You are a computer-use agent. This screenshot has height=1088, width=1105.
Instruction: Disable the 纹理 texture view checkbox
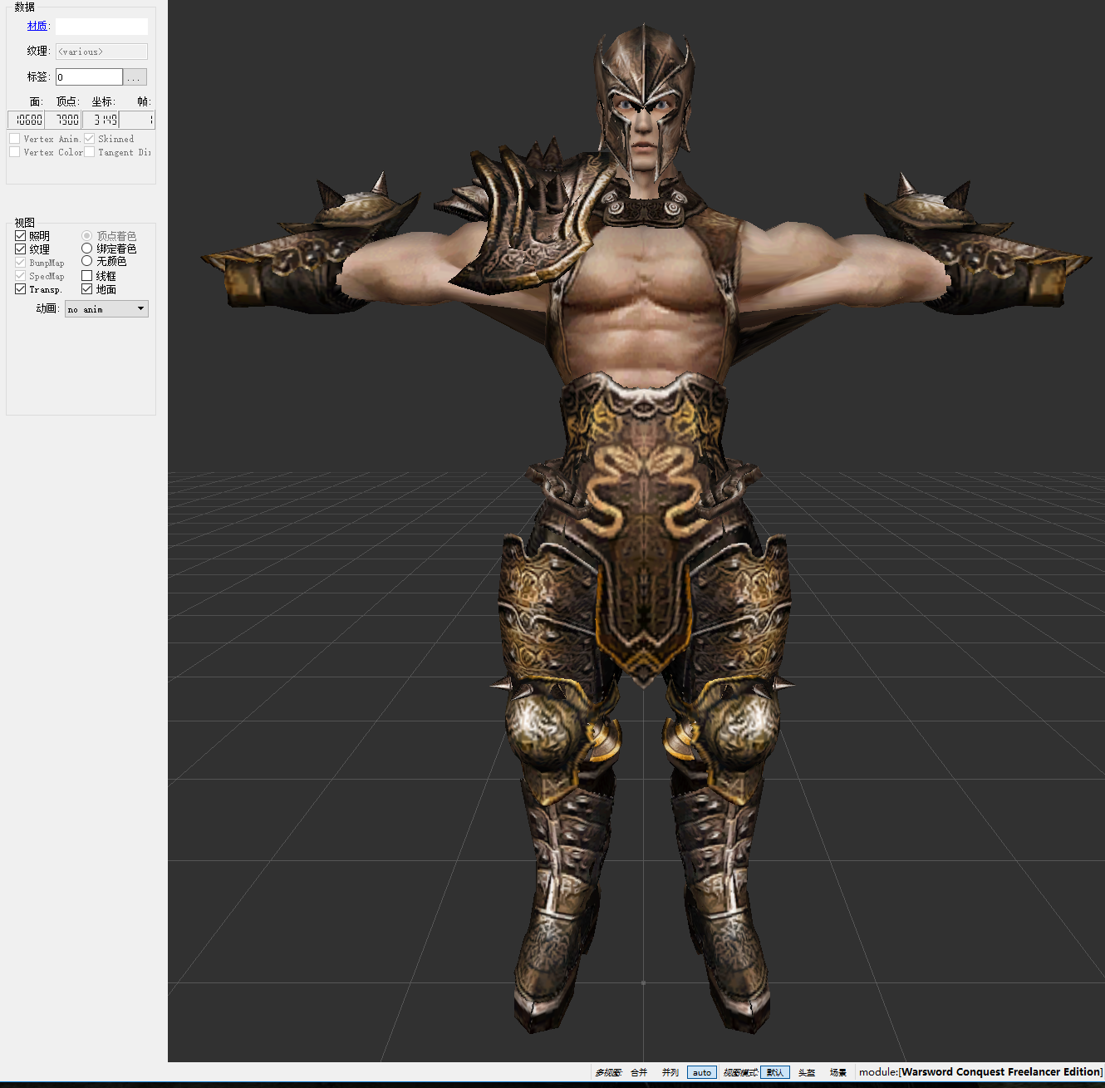point(20,249)
